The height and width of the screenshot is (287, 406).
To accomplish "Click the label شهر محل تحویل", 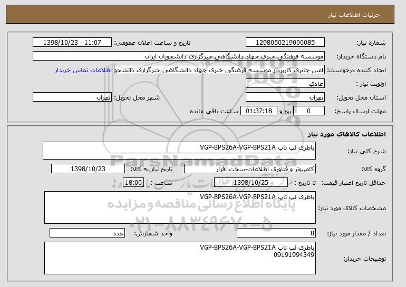I will (x=137, y=97).
